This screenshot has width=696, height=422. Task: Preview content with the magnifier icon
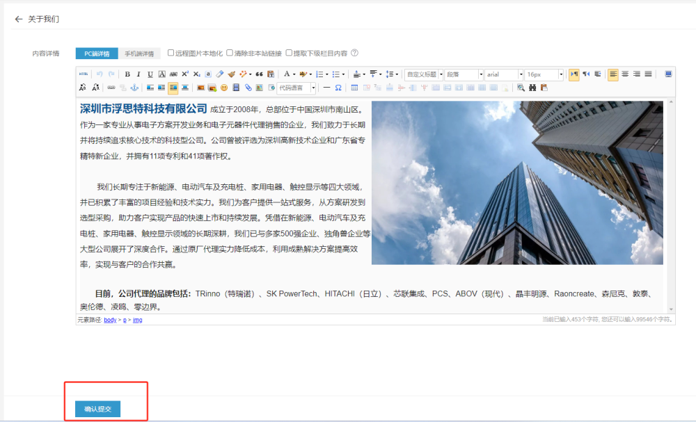point(521,88)
